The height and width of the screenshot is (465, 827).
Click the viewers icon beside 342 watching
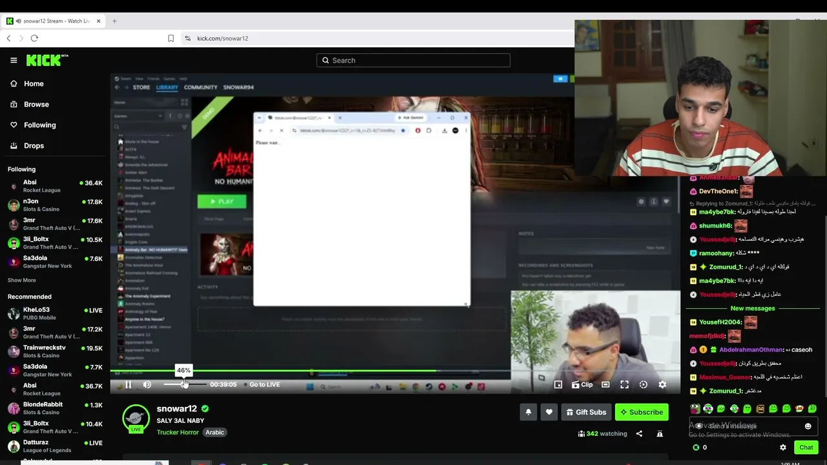point(581,434)
